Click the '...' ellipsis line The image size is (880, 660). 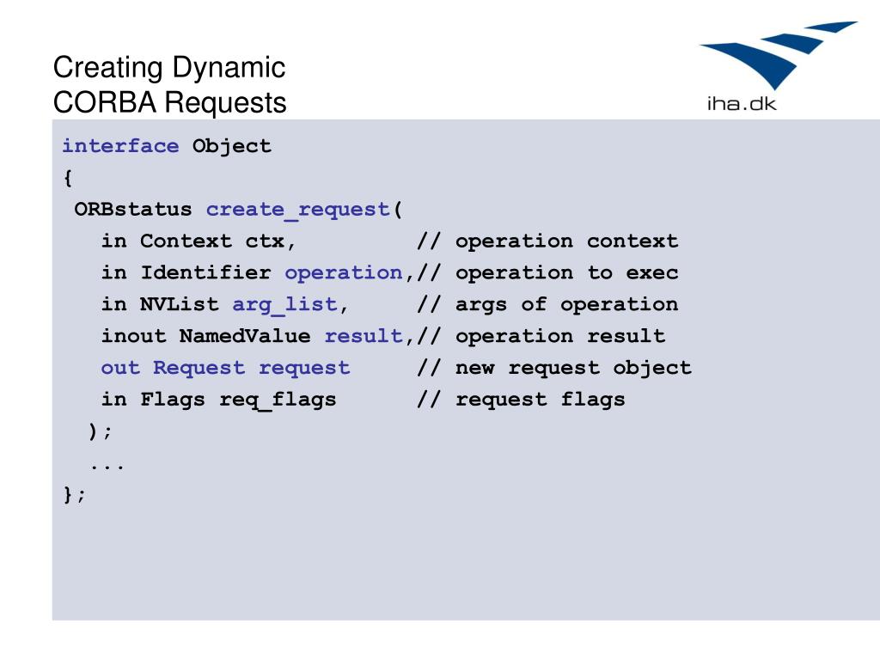coord(107,466)
